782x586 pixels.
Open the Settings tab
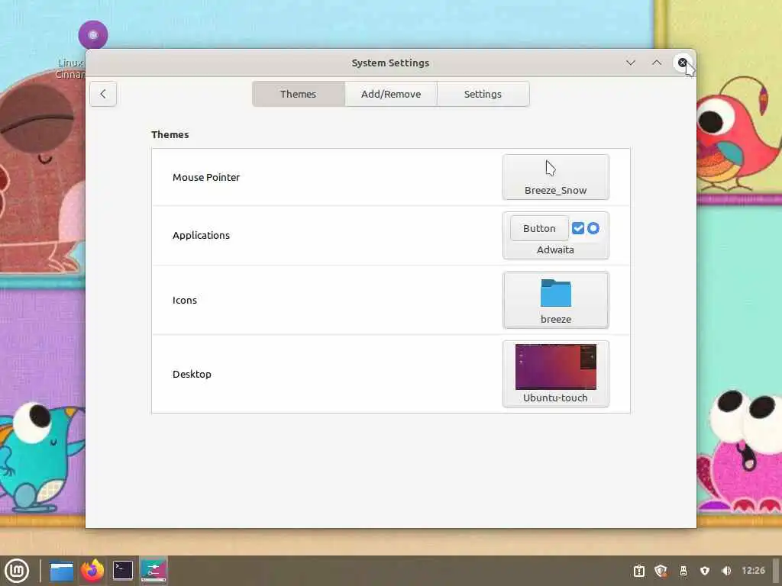[483, 94]
